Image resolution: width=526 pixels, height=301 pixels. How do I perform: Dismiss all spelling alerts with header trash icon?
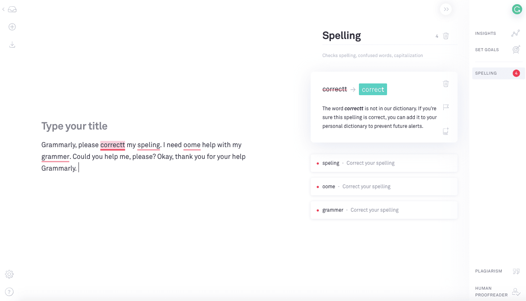[x=446, y=36]
